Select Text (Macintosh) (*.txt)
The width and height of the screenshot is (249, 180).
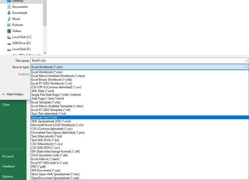pyautogui.click(x=140, y=136)
